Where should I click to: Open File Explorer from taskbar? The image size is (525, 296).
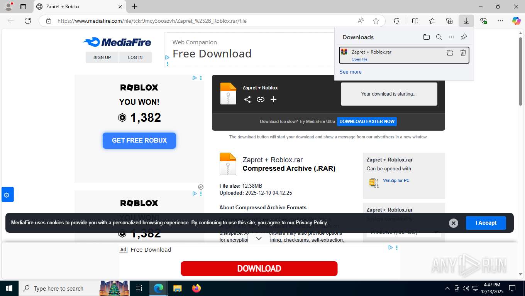(177, 288)
